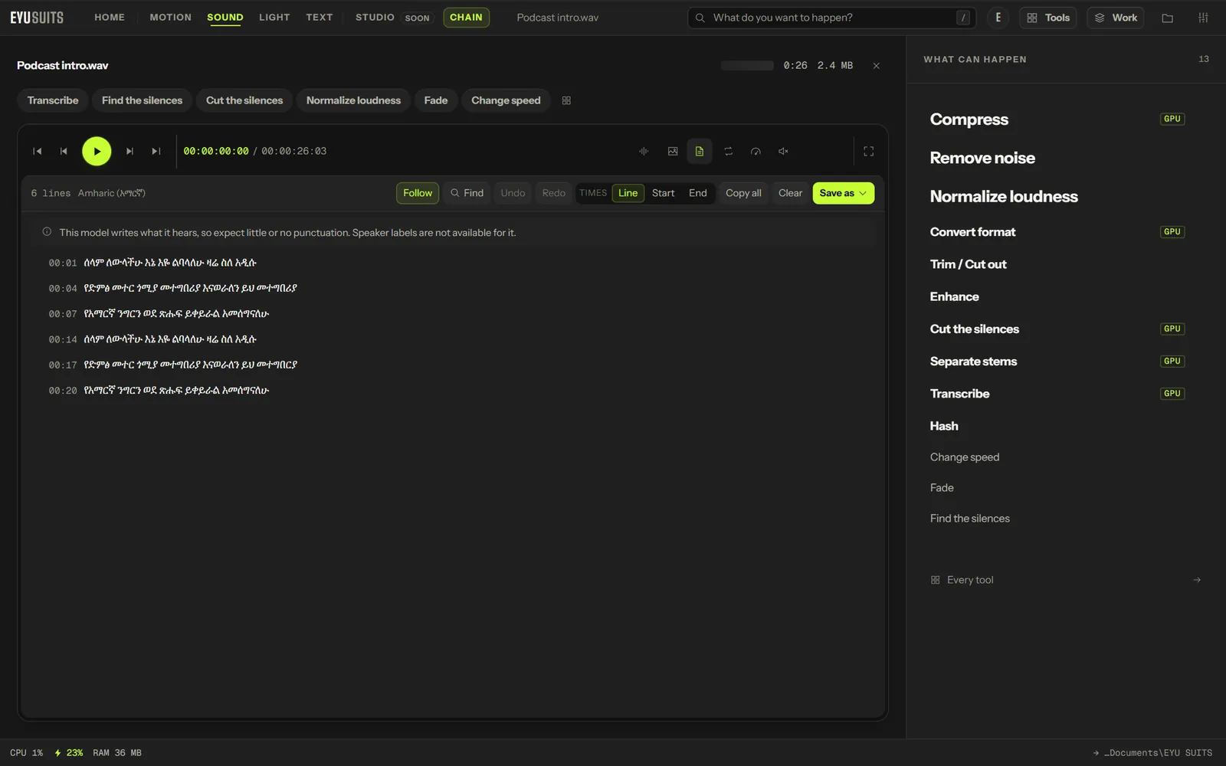
Task: Open the mixer sliders icon
Action: [x=1203, y=18]
